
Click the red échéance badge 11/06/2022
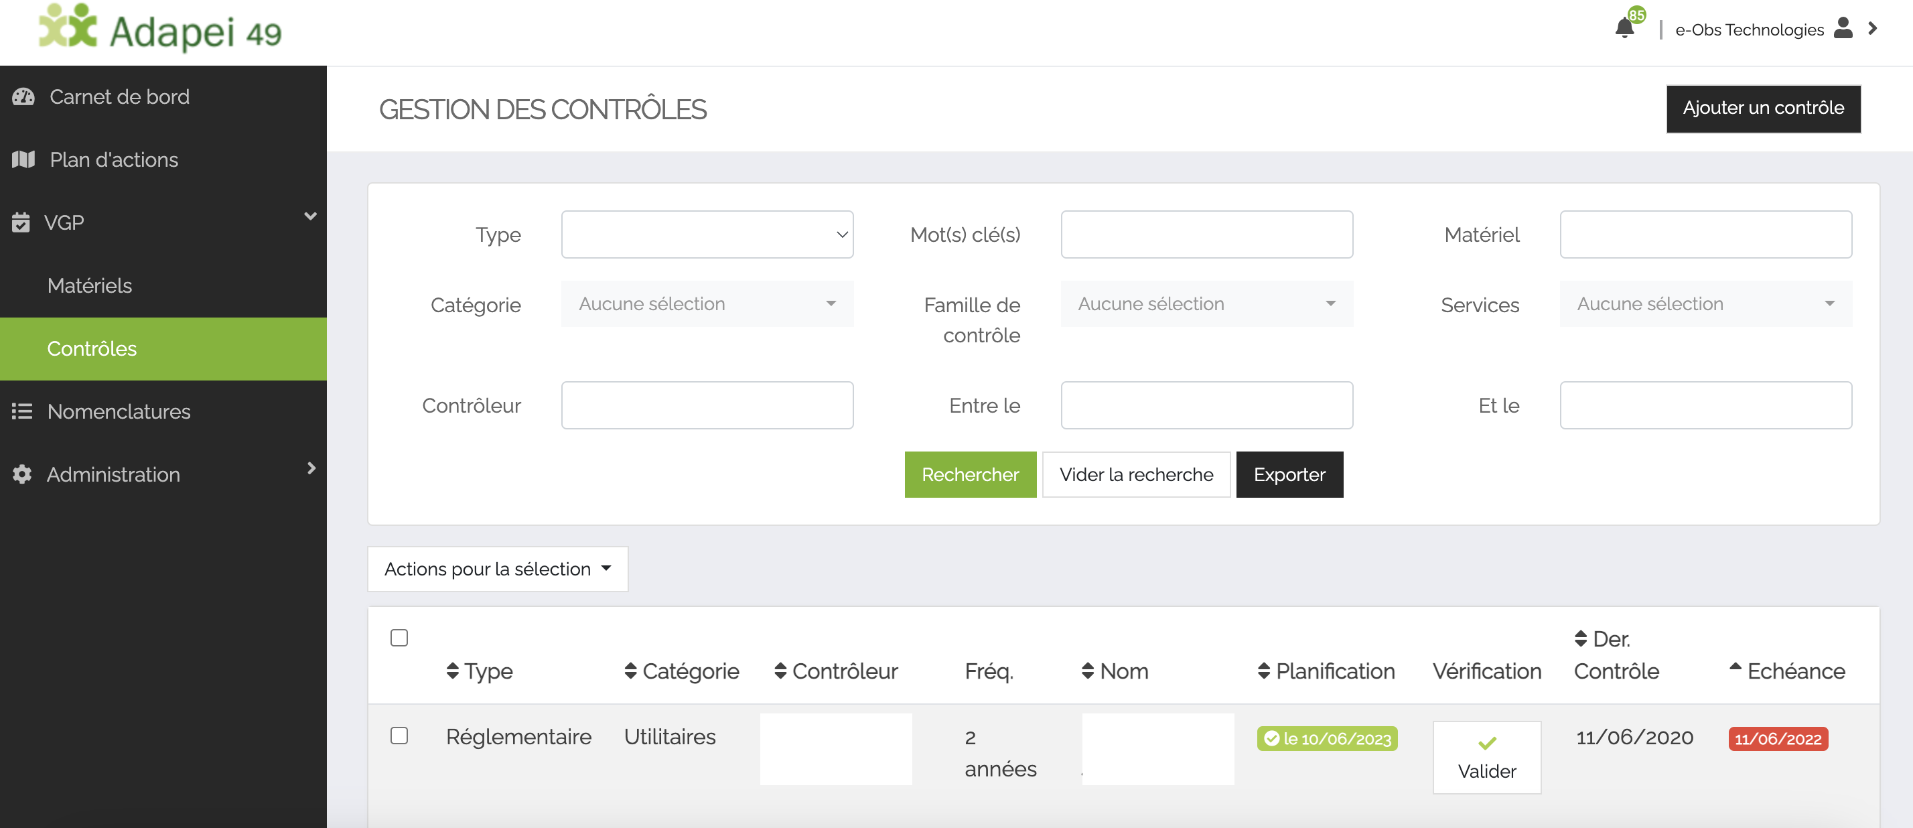tap(1778, 739)
